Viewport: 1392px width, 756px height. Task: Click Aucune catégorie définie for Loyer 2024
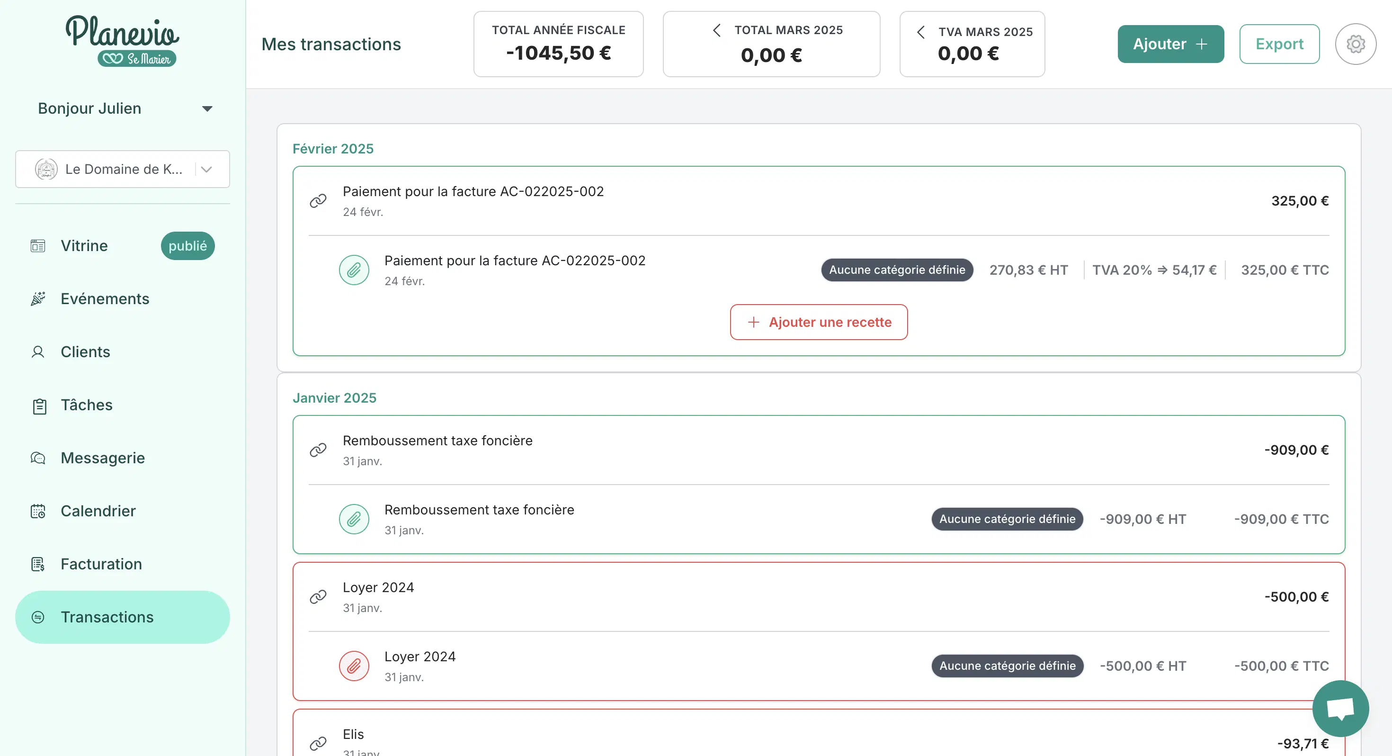[1007, 666]
